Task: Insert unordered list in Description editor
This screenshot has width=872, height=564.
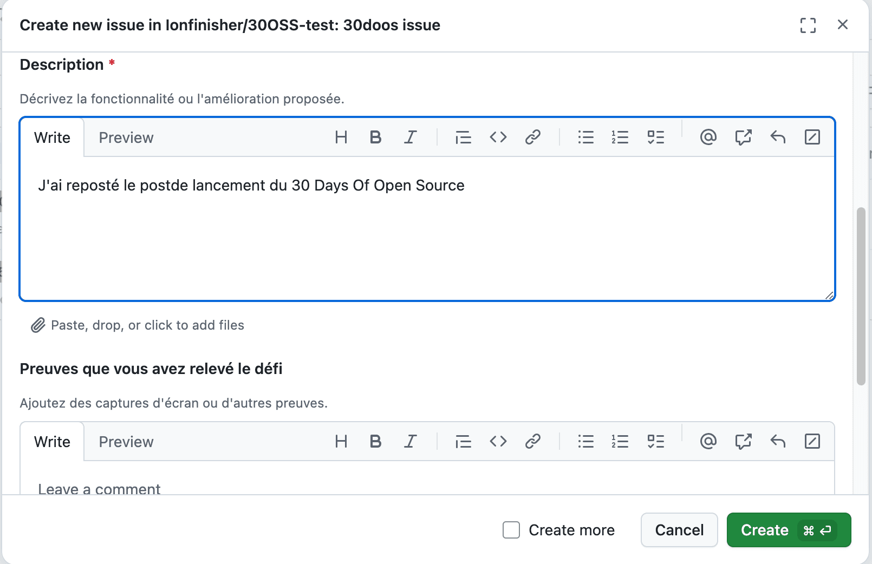Action: pyautogui.click(x=585, y=137)
